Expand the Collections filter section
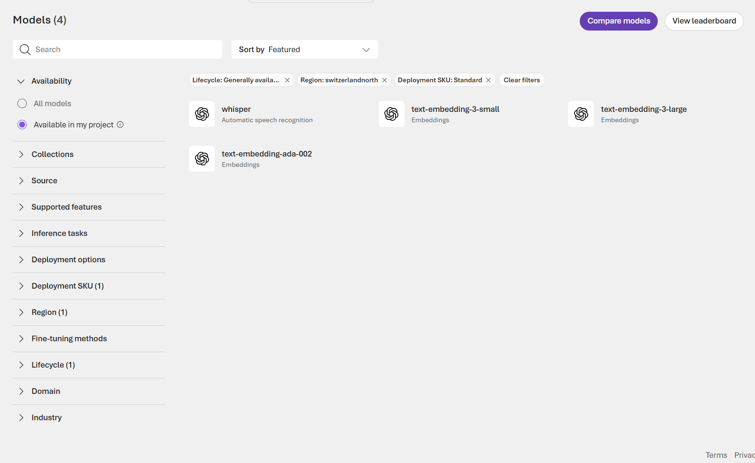Viewport: 755px width, 463px height. pos(89,155)
